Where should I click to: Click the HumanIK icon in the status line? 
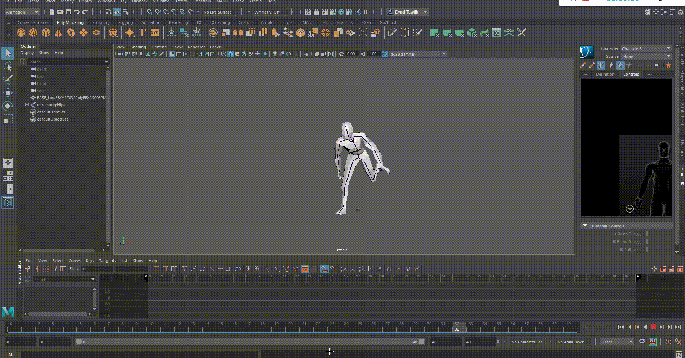656,12
